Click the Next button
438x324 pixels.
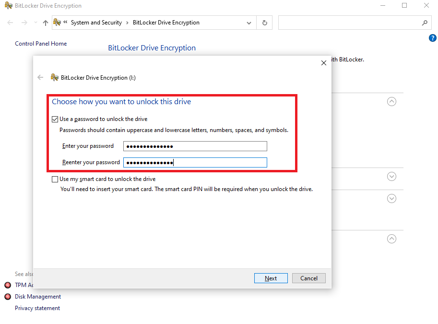point(271,278)
